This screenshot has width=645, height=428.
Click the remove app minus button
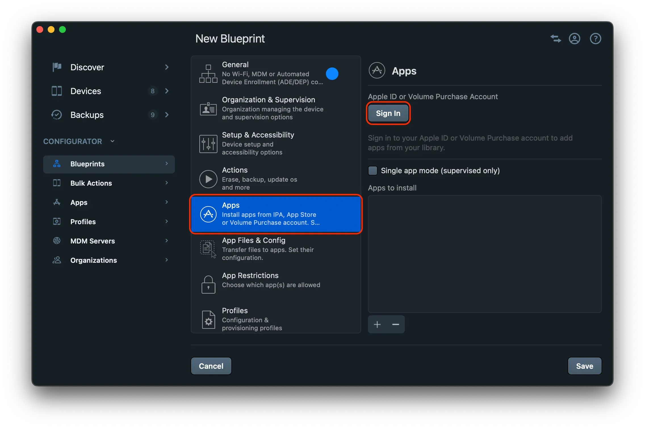395,324
